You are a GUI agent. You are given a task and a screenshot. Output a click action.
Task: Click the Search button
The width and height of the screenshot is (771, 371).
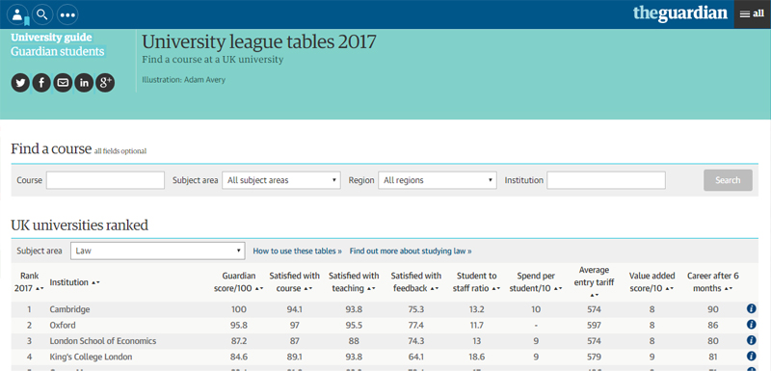coord(728,180)
